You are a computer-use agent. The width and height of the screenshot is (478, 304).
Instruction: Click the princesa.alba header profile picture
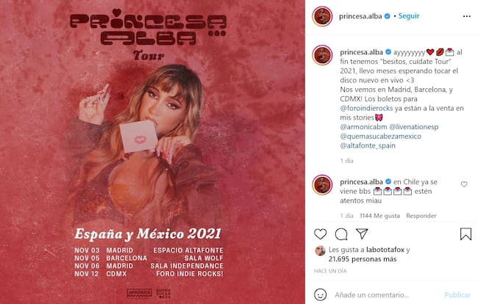coord(322,16)
